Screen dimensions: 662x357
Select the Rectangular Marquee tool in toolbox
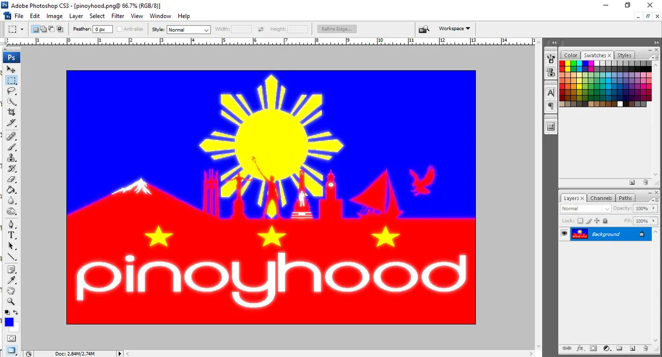click(x=11, y=80)
